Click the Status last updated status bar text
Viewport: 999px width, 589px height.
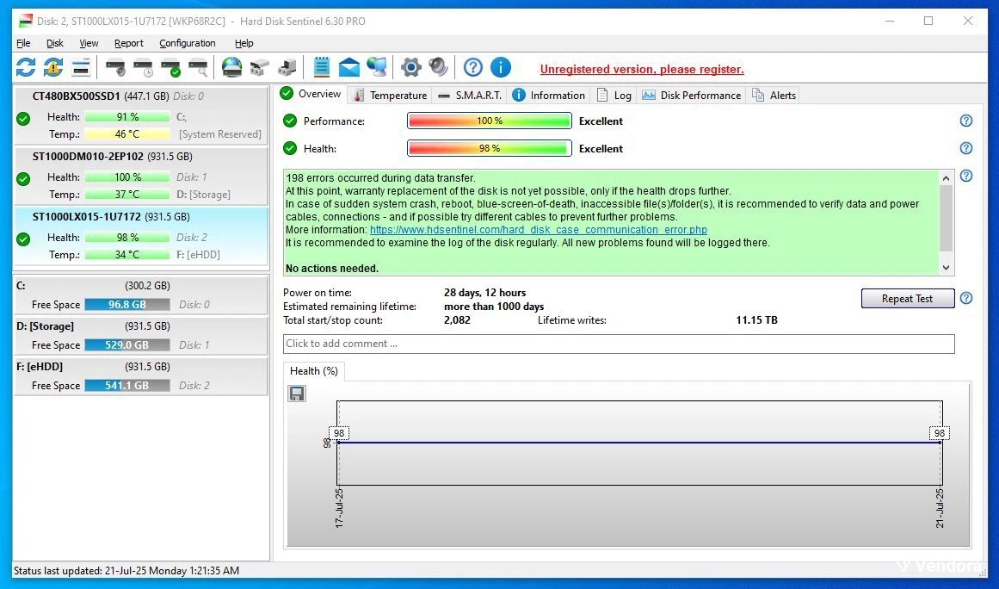point(126,571)
